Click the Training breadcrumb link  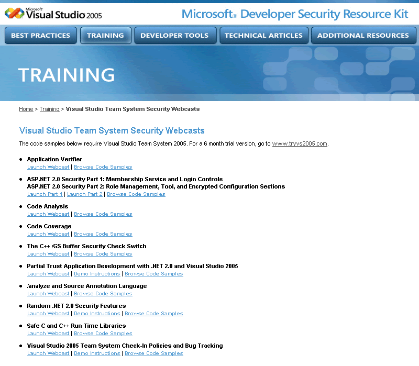[x=49, y=109]
